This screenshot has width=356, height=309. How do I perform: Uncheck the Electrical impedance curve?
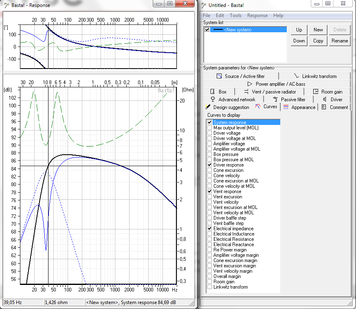point(210,229)
